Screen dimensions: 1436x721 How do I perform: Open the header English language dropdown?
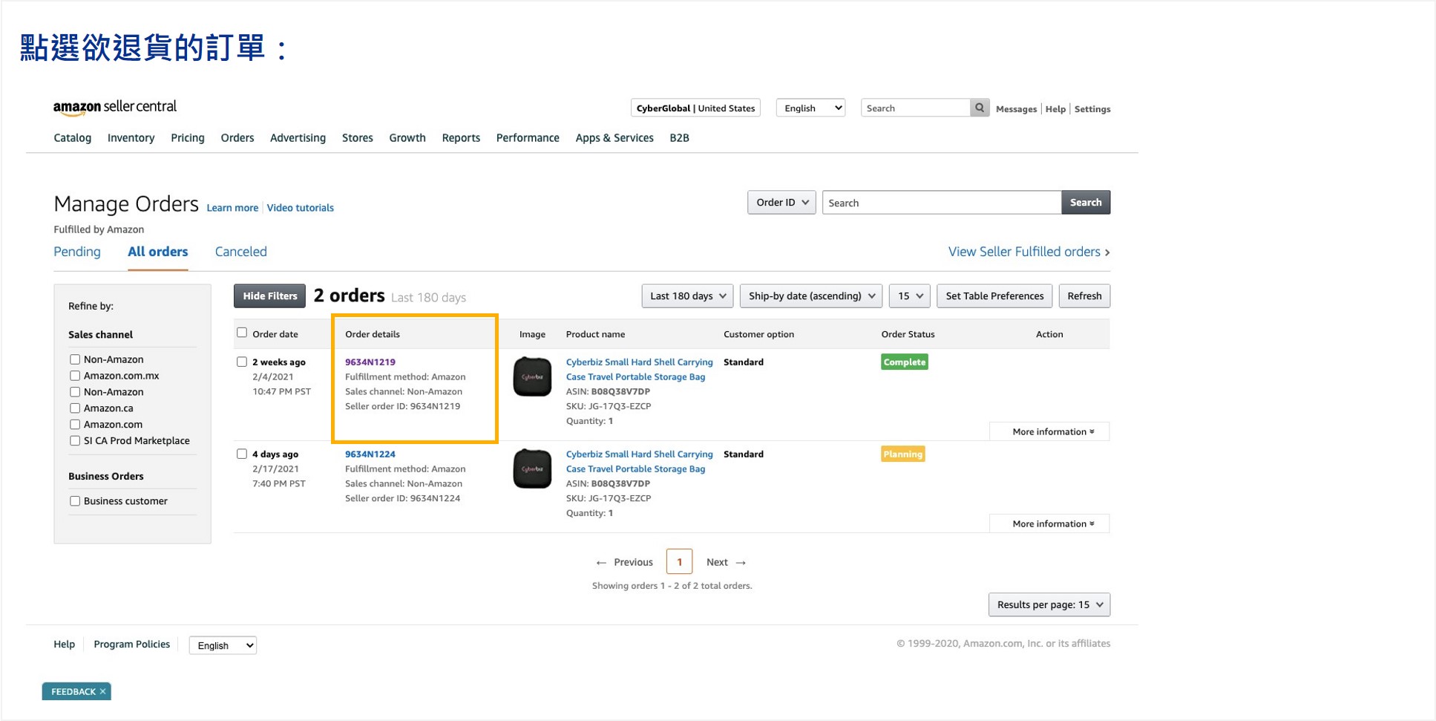(x=810, y=108)
